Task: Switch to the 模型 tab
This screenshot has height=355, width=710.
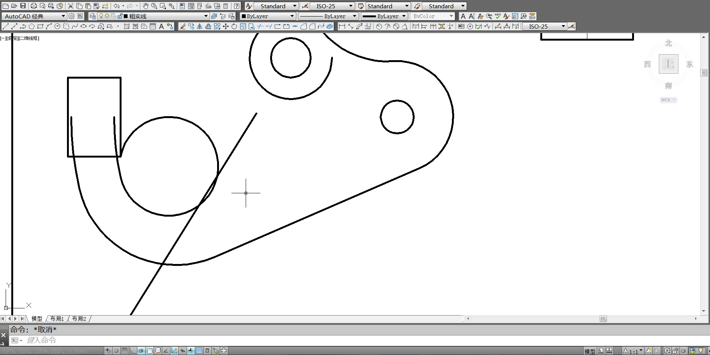Action: point(37,319)
